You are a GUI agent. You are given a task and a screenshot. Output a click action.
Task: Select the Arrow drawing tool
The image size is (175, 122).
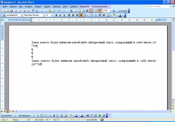pyautogui.click(x=38, y=115)
